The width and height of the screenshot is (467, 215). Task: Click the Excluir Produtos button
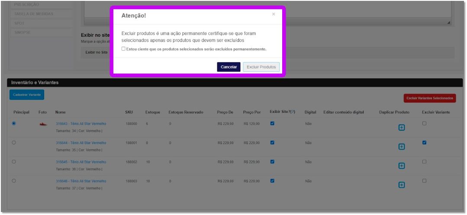point(261,67)
